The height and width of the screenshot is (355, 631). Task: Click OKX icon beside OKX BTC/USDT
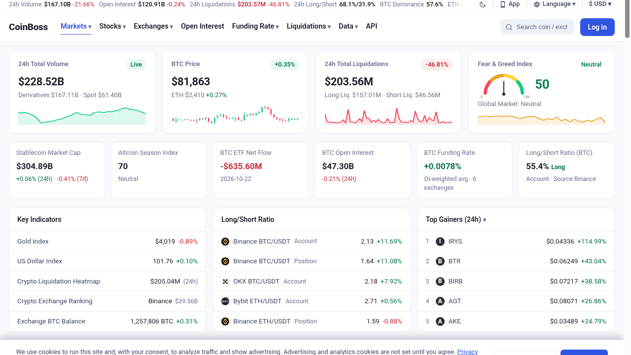tap(225, 282)
